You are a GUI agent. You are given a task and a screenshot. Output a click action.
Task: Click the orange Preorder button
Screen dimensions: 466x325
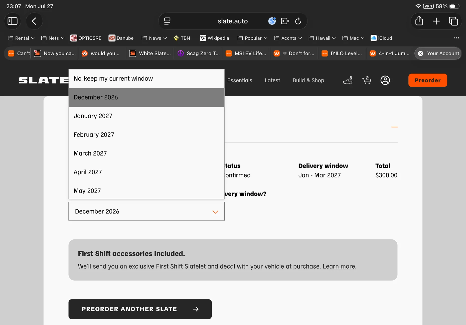click(428, 80)
